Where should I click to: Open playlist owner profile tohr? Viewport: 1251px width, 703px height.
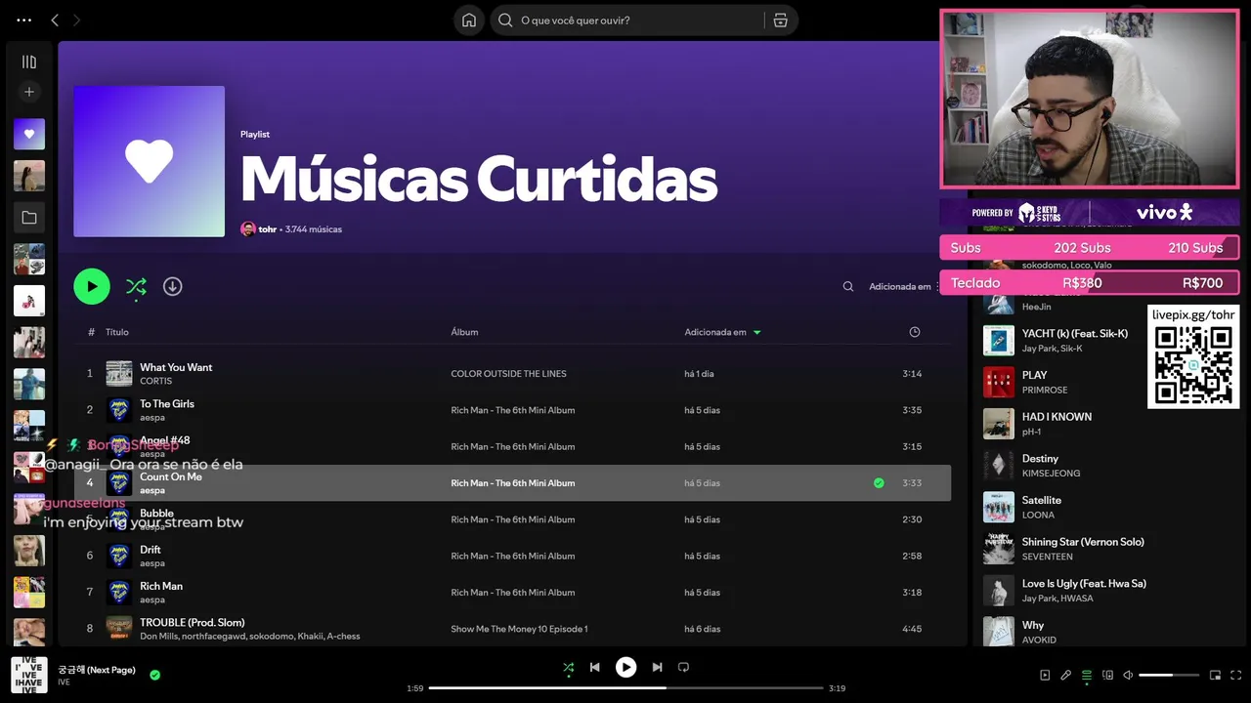pos(266,229)
